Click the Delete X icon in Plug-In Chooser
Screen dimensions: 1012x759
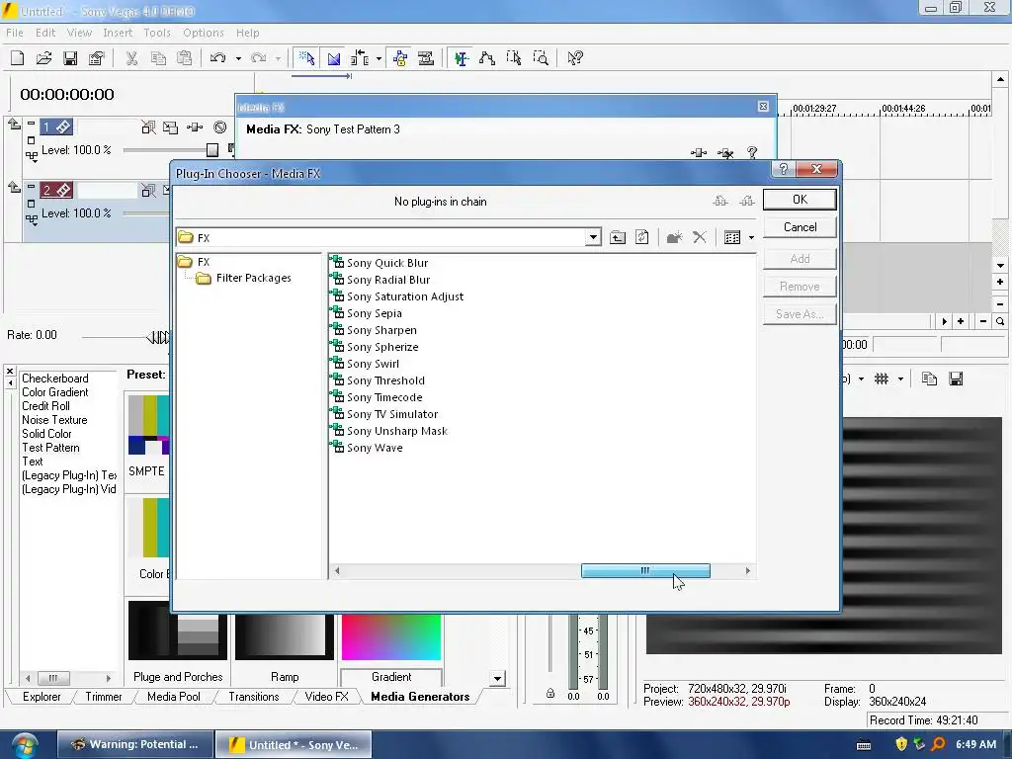pos(700,237)
